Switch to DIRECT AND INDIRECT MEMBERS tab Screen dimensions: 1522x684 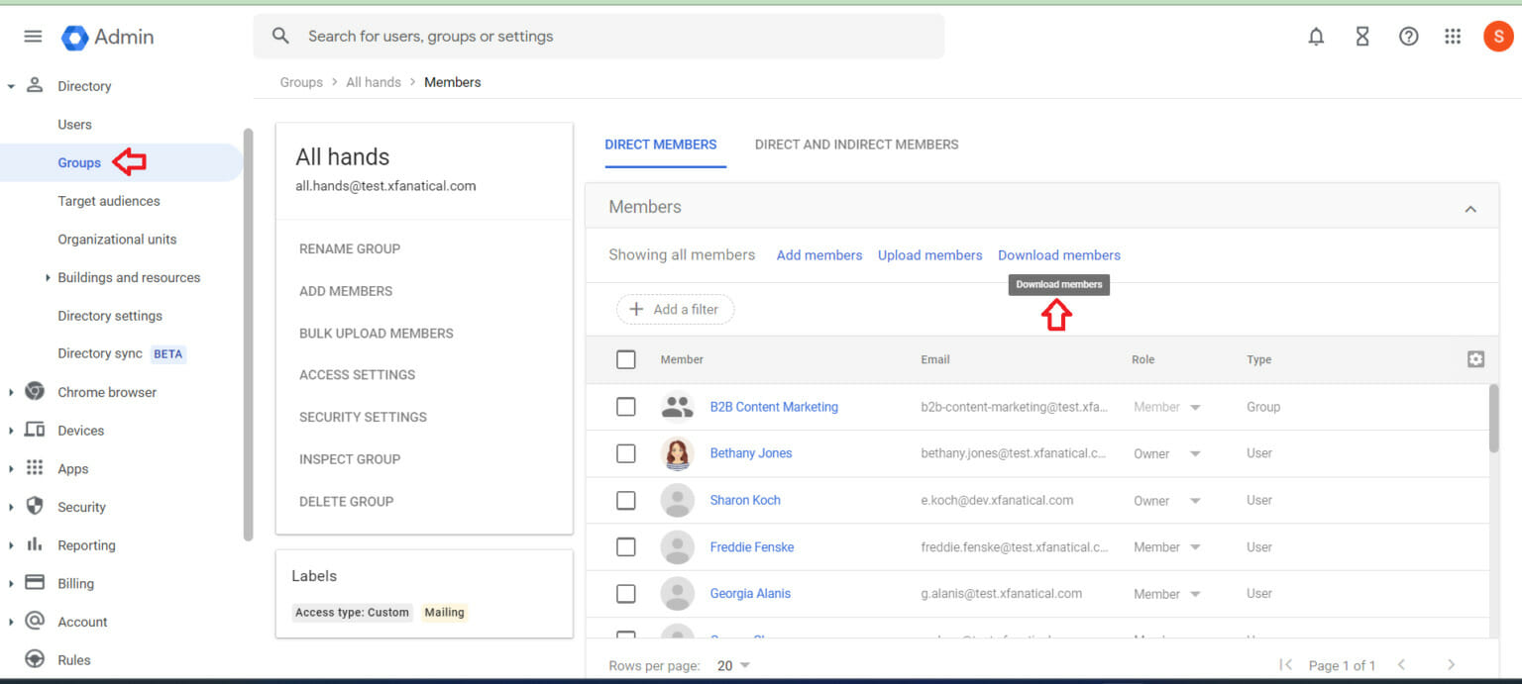pyautogui.click(x=856, y=144)
